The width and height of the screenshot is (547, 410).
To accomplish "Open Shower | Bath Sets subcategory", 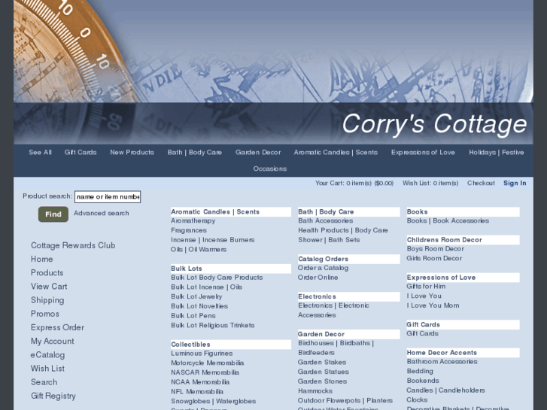I will (x=329, y=240).
